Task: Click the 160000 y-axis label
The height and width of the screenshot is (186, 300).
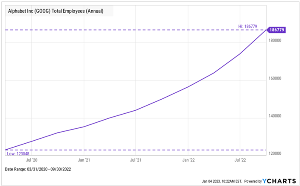Action: pos(275,78)
